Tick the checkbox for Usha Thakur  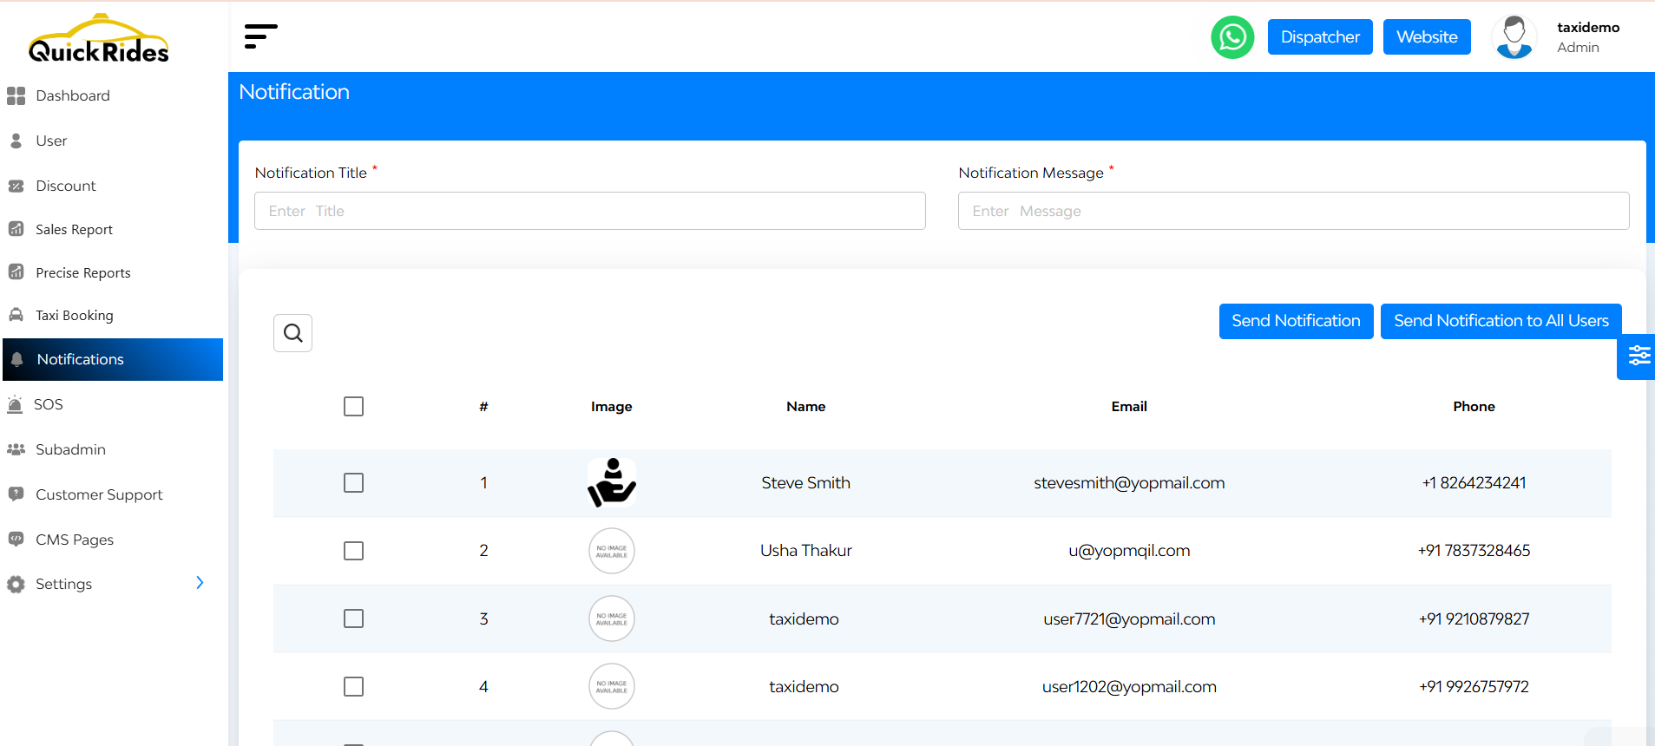(x=353, y=551)
